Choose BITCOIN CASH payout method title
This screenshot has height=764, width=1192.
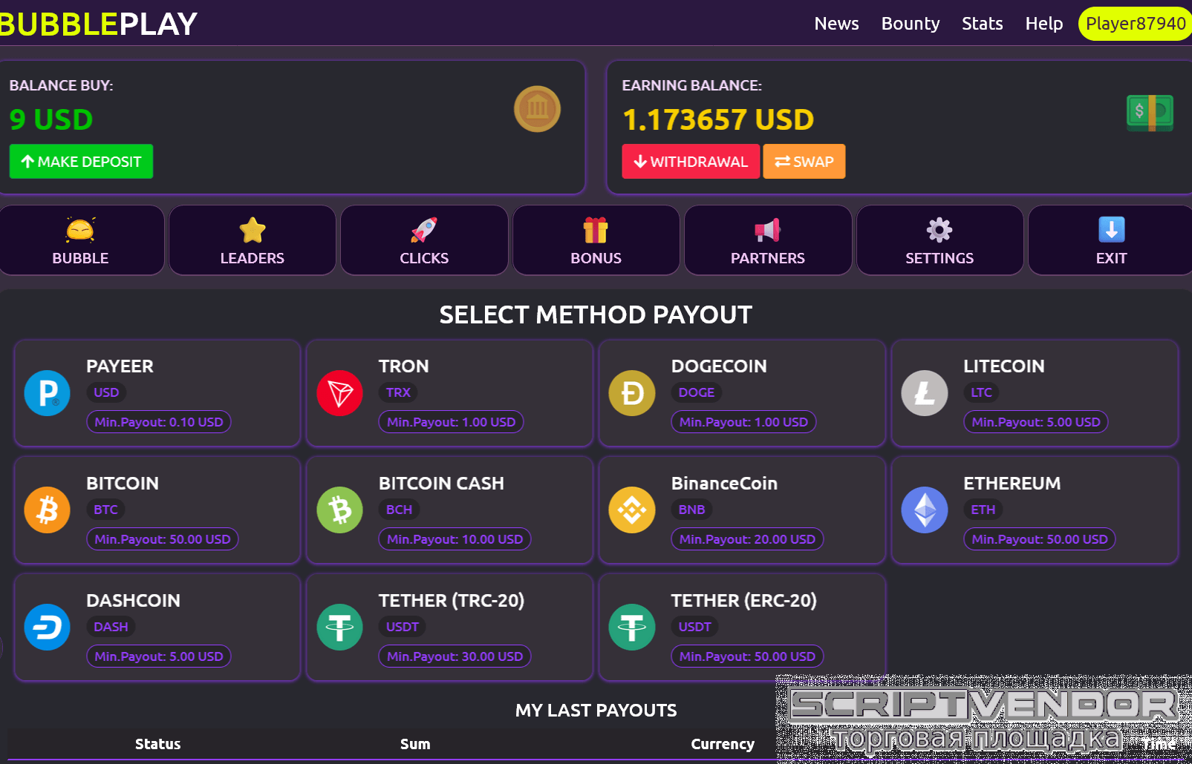[x=441, y=484]
